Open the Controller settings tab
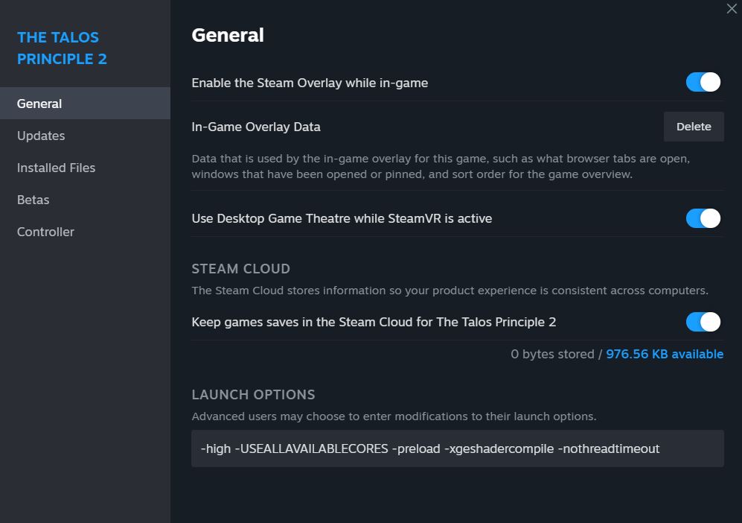Viewport: 742px width, 523px height. pyautogui.click(x=45, y=232)
